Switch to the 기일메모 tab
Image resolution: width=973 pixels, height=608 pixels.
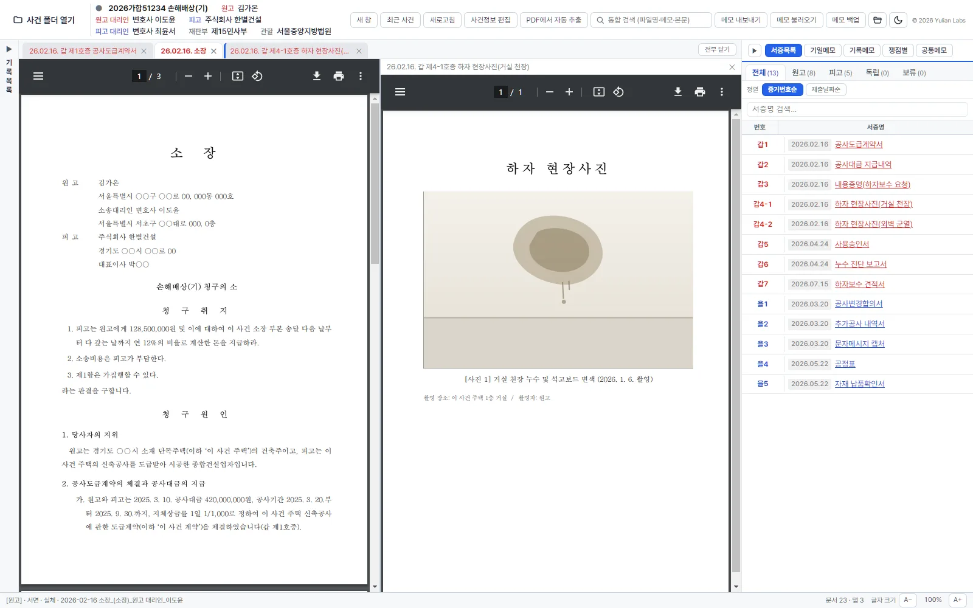823,50
